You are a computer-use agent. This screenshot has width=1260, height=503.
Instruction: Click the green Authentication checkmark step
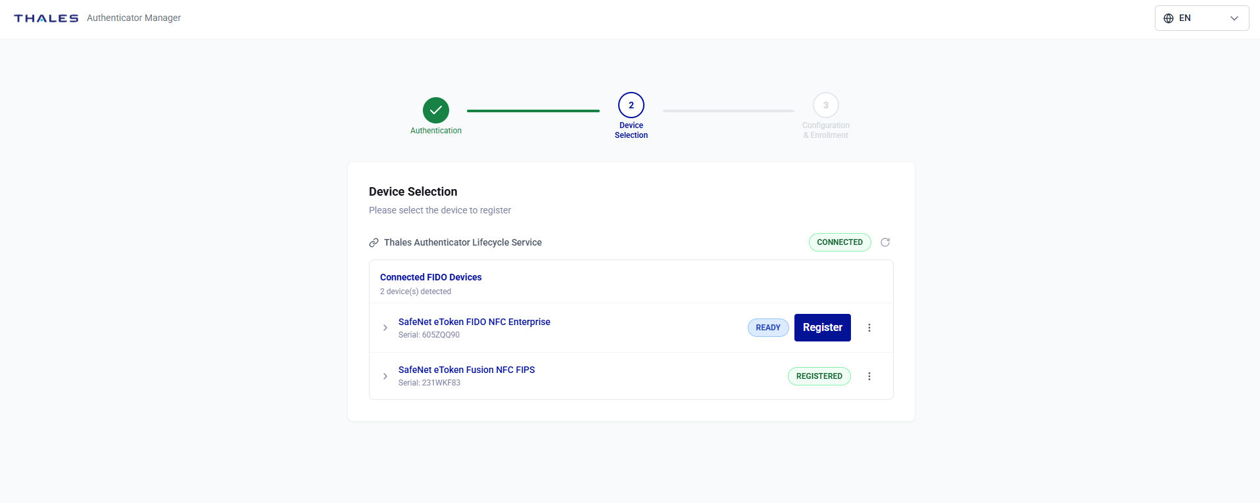pyautogui.click(x=436, y=110)
